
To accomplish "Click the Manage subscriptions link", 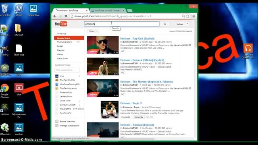I will click(69, 126).
